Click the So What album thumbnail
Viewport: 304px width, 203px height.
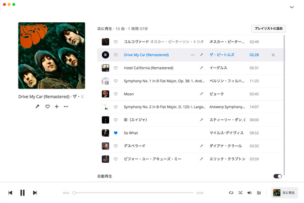[105, 133]
